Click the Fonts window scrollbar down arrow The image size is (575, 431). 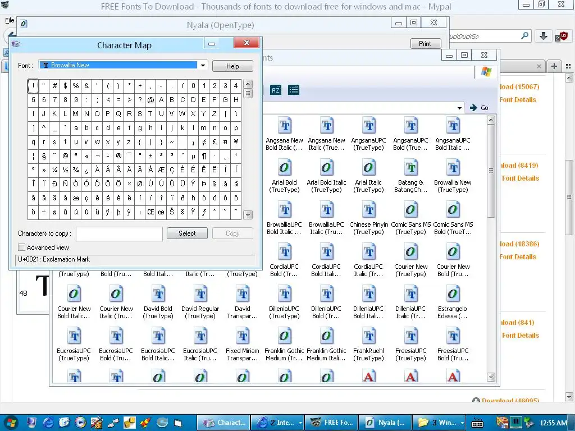pos(491,377)
